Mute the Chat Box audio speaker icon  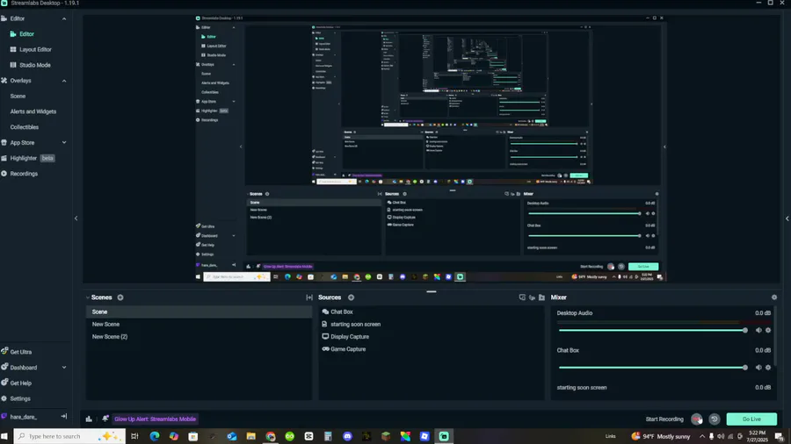pos(758,368)
